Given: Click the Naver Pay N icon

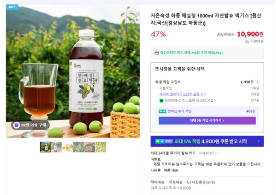Looking at the screenshot, I should 161,101.
